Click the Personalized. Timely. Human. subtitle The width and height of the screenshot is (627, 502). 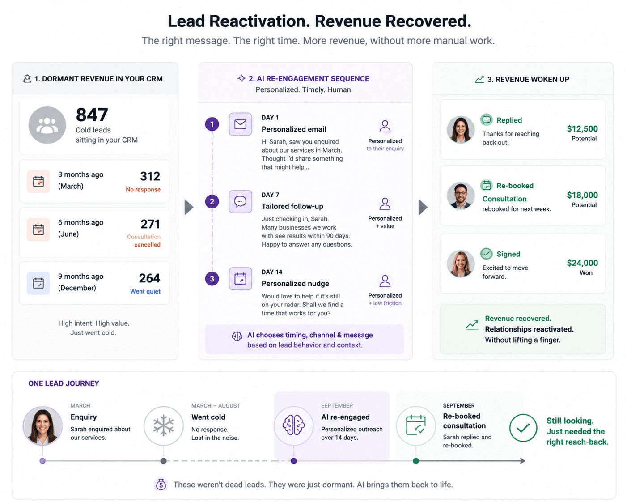click(304, 90)
